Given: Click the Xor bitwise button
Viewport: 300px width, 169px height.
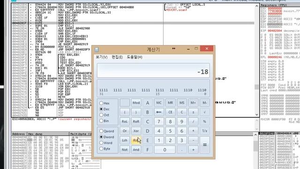Looking at the screenshot, I should click(x=136, y=131).
